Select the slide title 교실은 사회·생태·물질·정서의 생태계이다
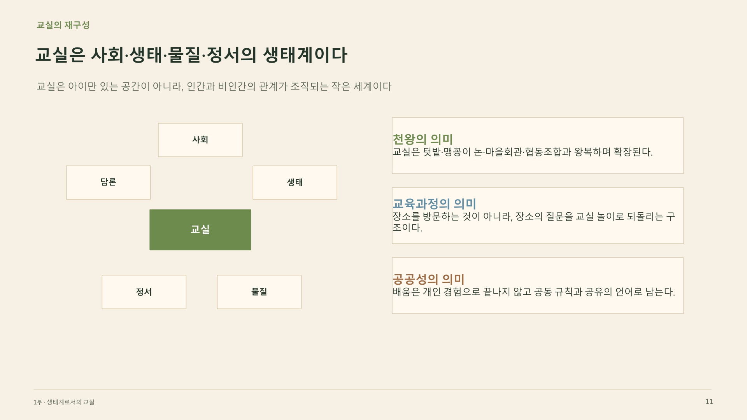Screen dimensions: 747x420 click(x=191, y=55)
